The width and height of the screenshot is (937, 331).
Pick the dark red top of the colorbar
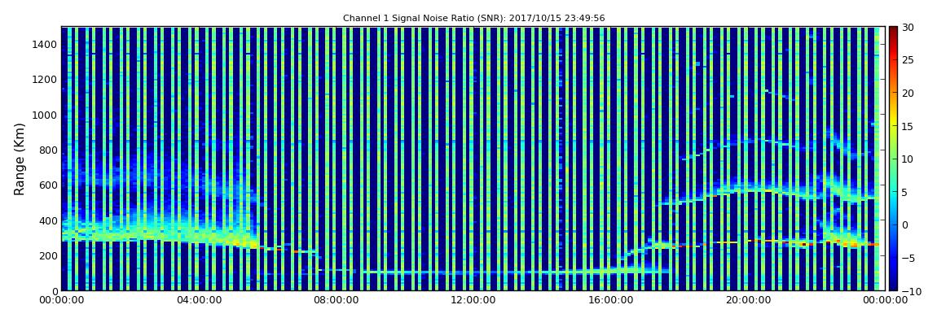click(893, 30)
